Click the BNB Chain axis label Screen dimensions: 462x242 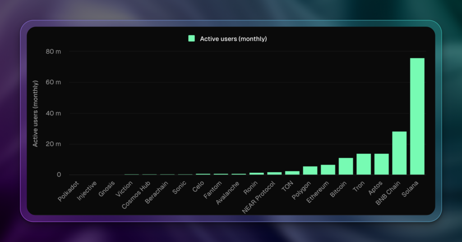(388, 193)
